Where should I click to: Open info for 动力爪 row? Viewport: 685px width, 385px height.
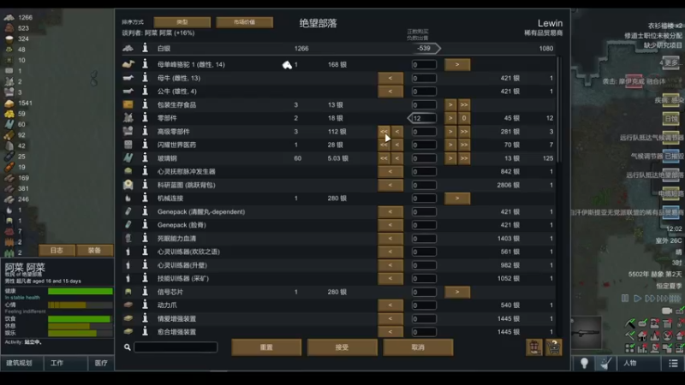pos(145,305)
